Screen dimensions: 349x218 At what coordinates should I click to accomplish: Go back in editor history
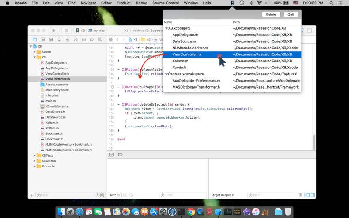coord(118,40)
